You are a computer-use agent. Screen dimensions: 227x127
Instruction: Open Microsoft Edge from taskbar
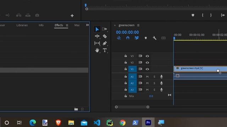pyautogui.click(x=33, y=123)
